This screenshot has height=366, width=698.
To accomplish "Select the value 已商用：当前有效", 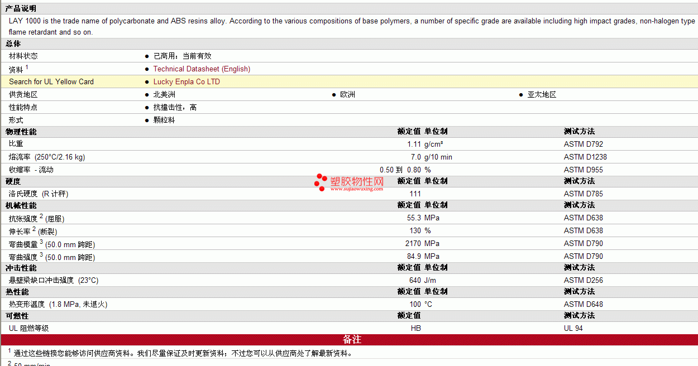I will [183, 56].
